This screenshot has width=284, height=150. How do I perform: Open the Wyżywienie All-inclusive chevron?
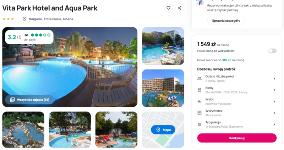[274, 113]
